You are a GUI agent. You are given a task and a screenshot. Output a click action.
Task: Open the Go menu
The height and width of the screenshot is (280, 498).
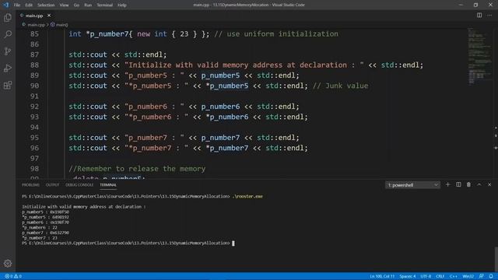76,5
